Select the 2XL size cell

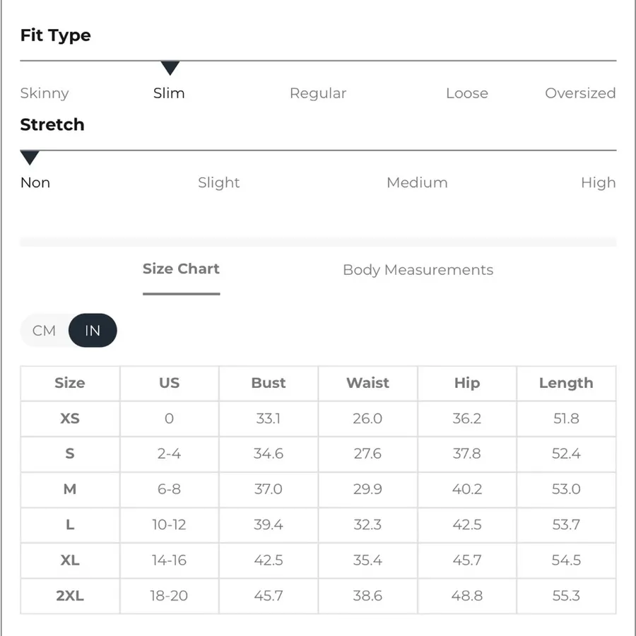point(70,596)
